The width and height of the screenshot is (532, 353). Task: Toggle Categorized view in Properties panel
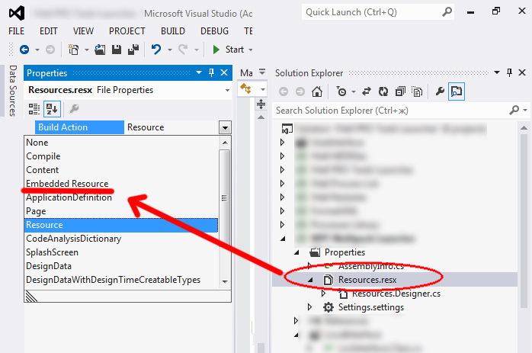tap(34, 109)
